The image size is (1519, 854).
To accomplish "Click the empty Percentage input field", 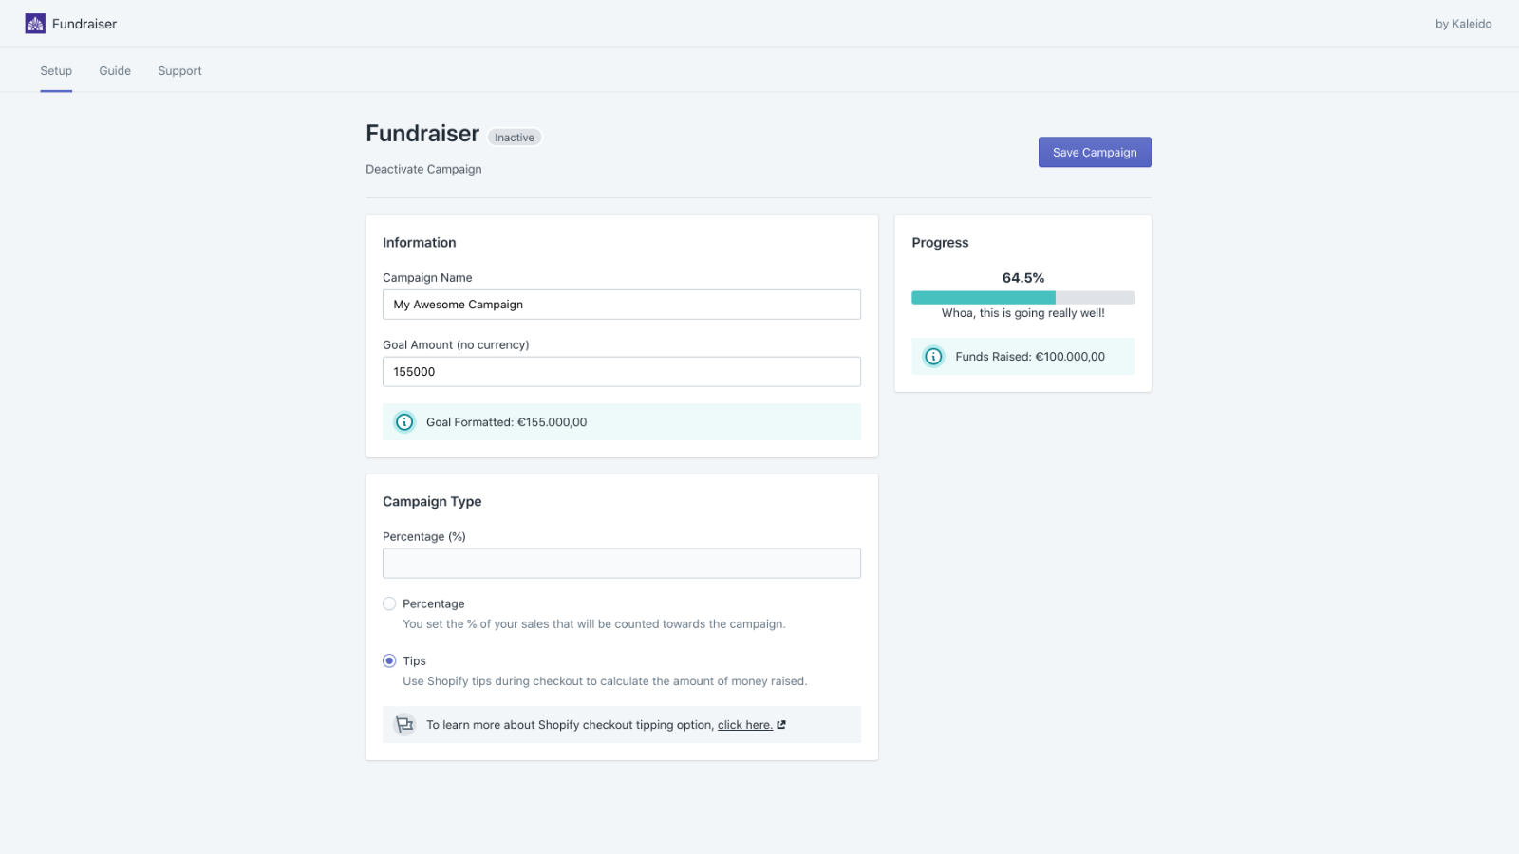I will [621, 563].
